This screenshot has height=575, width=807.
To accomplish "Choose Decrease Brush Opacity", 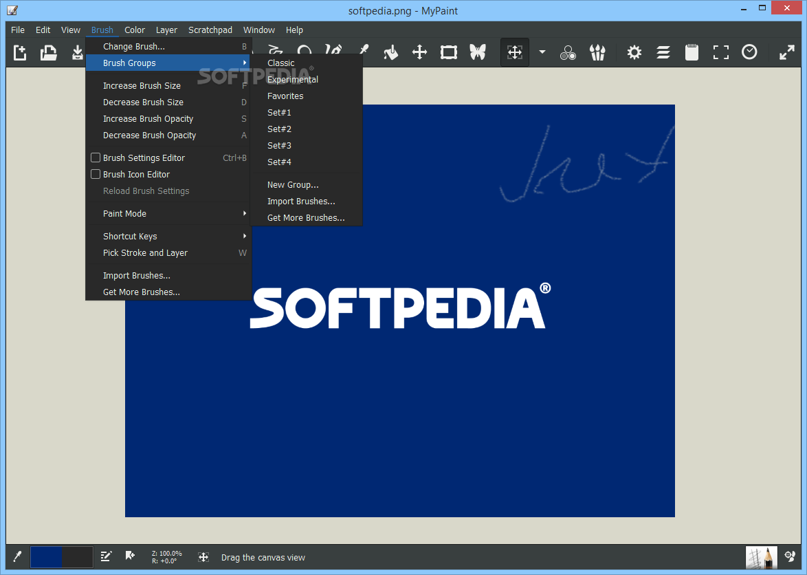I will 169,135.
